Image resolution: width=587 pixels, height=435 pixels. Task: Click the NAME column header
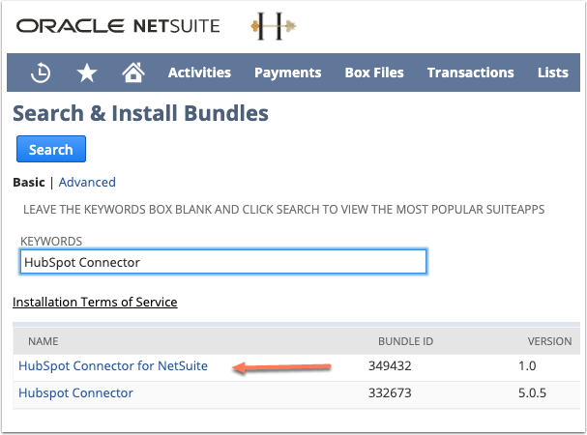tap(44, 341)
